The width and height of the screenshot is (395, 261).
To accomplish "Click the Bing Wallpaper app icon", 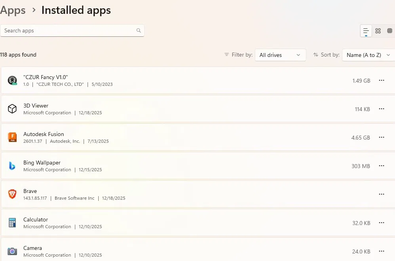I will [x=12, y=166].
